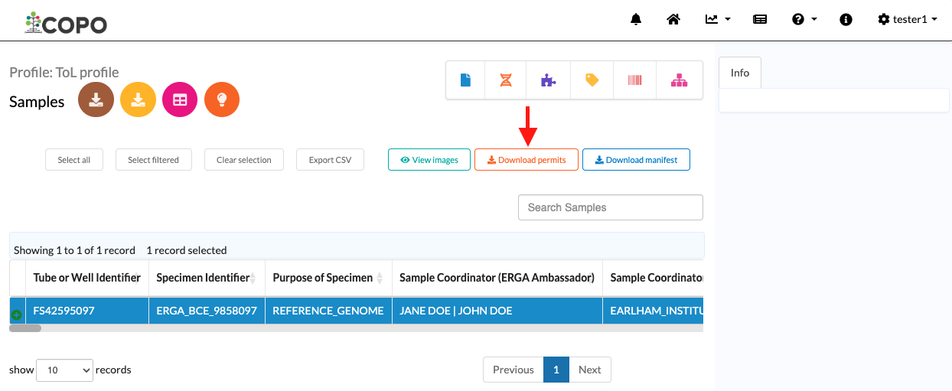Open the DNA helix component icon
This screenshot has width=952, height=391.
[x=506, y=80]
